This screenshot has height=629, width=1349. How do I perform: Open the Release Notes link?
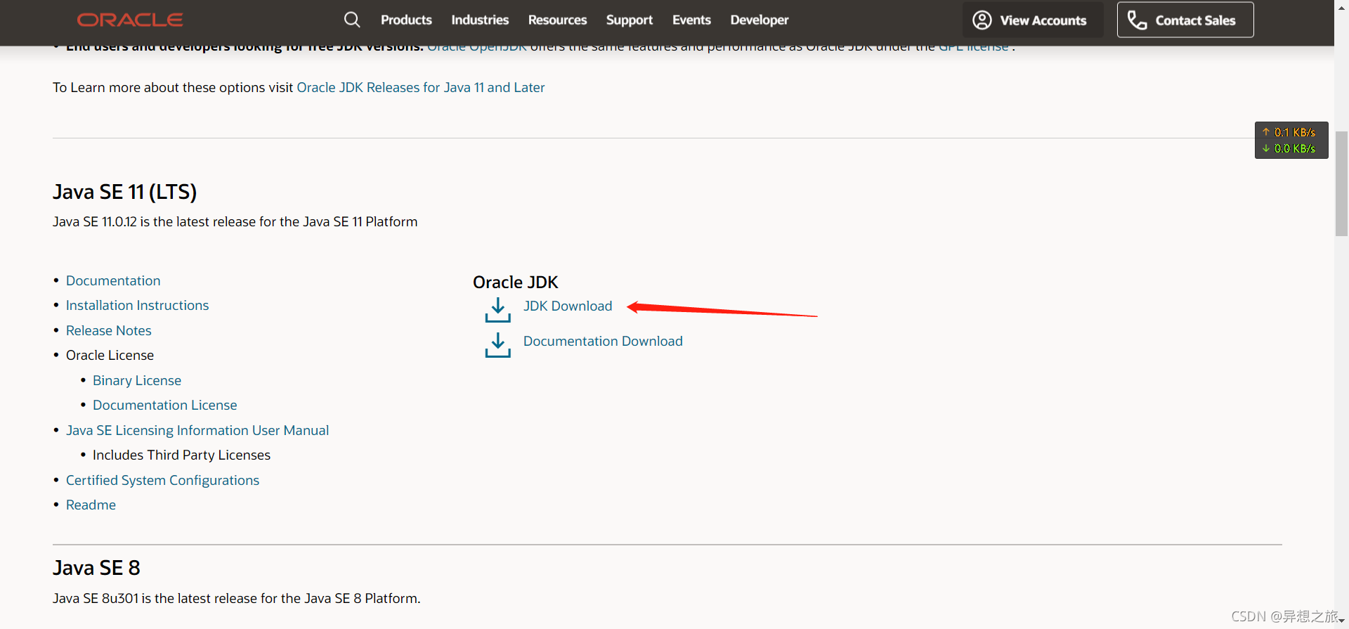[x=109, y=330]
